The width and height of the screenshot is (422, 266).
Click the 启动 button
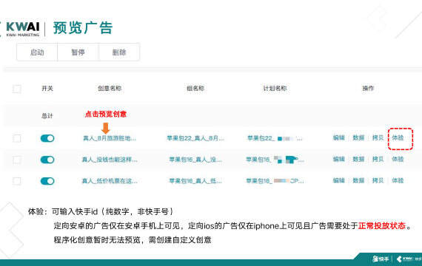click(x=37, y=52)
